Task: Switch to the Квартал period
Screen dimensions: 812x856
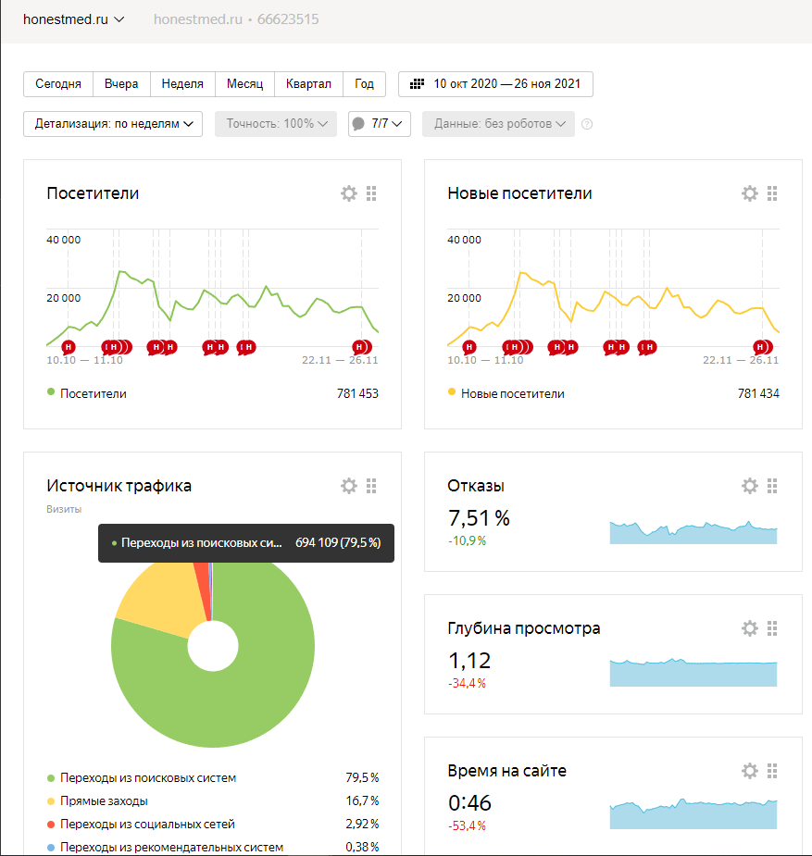Action: point(308,84)
